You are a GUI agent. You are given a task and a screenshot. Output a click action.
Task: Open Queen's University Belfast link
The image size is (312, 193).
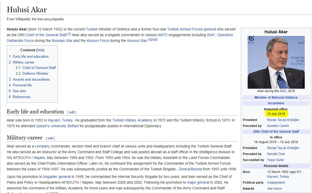(x=57, y=126)
